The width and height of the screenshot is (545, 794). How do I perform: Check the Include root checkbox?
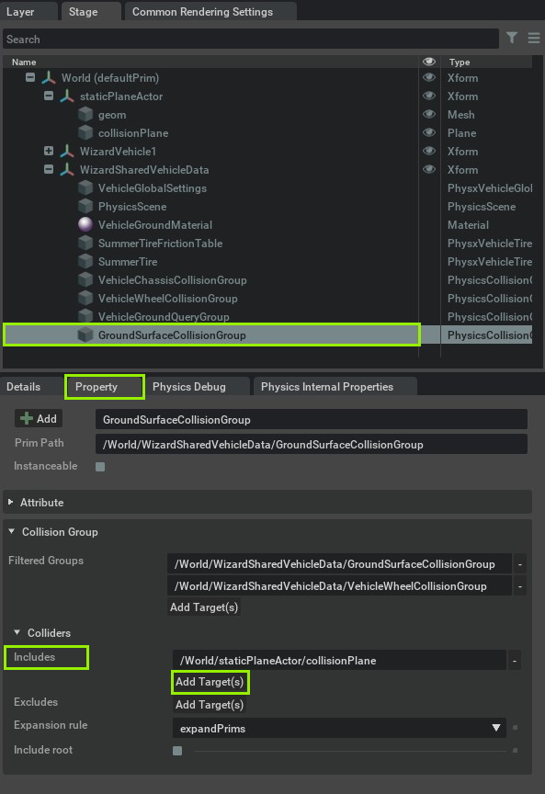click(177, 751)
